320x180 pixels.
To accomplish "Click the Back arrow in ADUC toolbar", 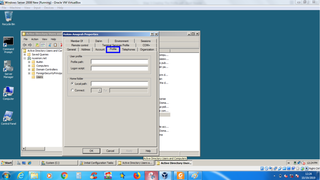I will 25,45.
